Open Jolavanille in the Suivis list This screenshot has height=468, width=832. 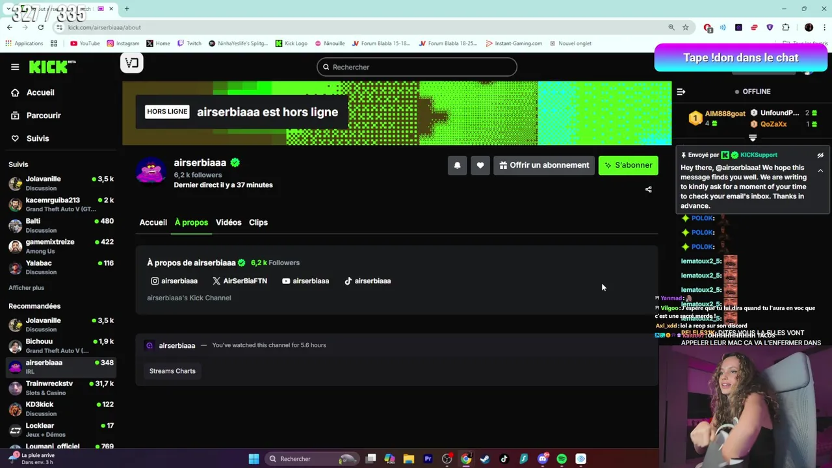pos(60,183)
